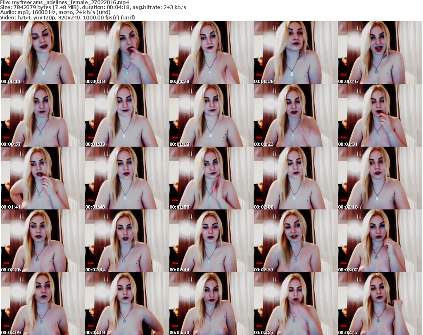Viewport: 423px width, 335px height.
Task: Click the frame thumbnail stamped 00:00:57
Action: coord(43,115)
